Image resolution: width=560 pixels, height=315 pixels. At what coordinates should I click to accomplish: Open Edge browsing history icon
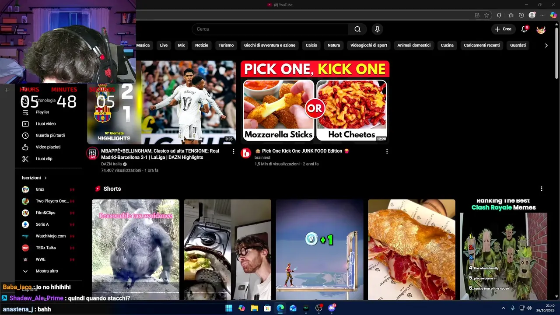click(x=521, y=15)
